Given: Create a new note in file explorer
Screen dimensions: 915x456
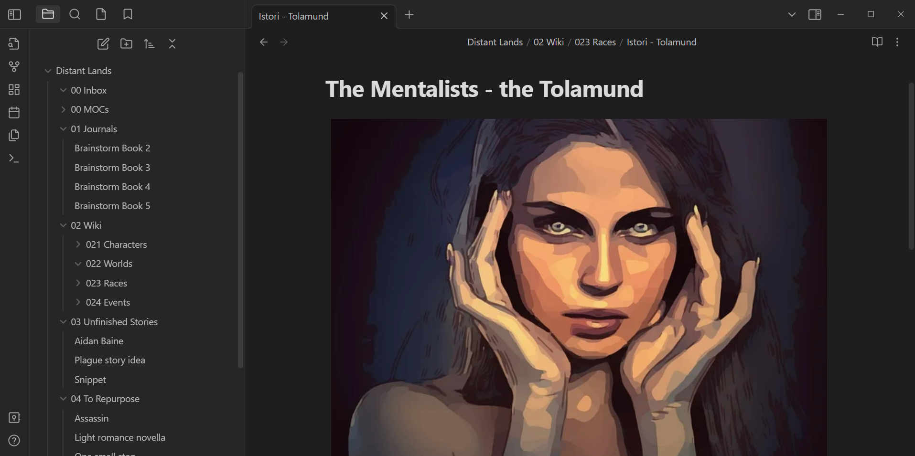Looking at the screenshot, I should [103, 44].
